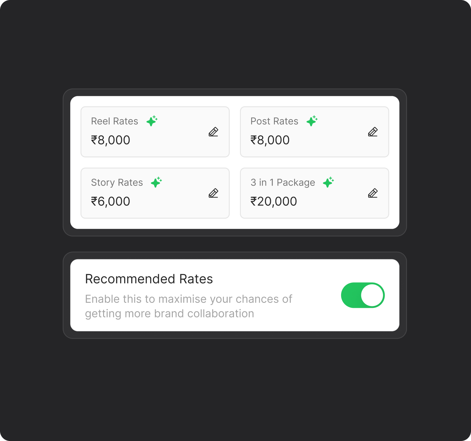This screenshot has height=441, width=471.
Task: Disable the Recommended Rates toggle
Action: tap(363, 295)
